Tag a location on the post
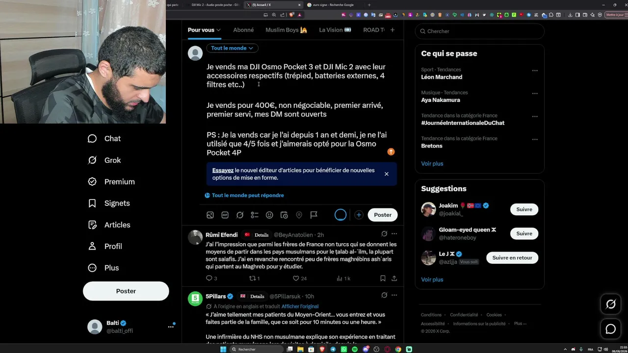 coord(299,215)
